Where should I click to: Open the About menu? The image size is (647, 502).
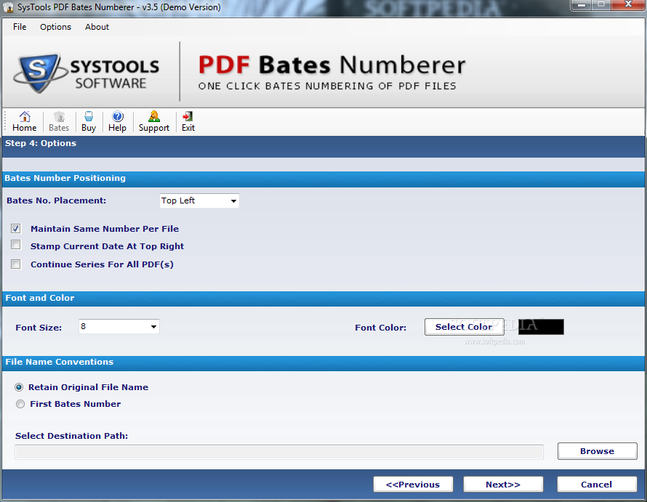97,27
